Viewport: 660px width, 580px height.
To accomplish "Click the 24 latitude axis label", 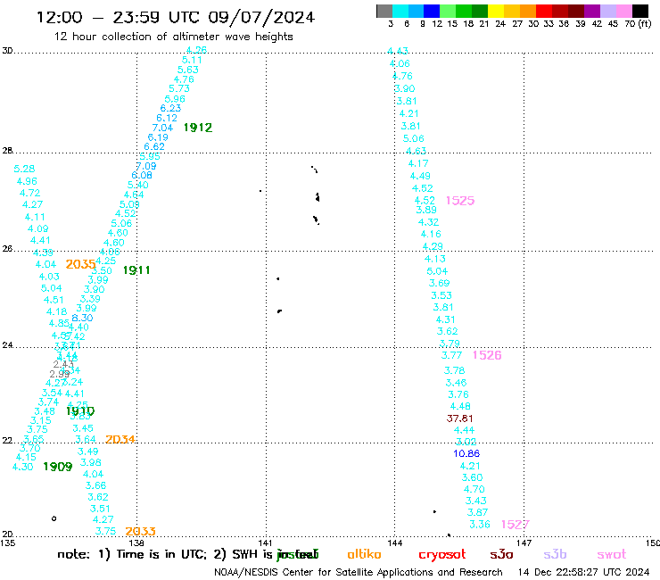I will [7, 345].
